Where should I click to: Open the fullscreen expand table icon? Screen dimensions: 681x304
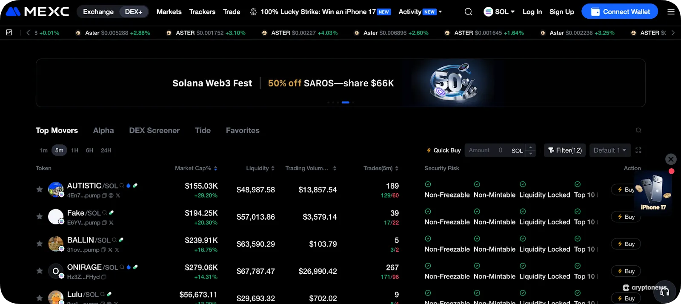638,150
